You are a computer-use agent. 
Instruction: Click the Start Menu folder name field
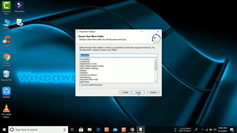[x=118, y=55]
